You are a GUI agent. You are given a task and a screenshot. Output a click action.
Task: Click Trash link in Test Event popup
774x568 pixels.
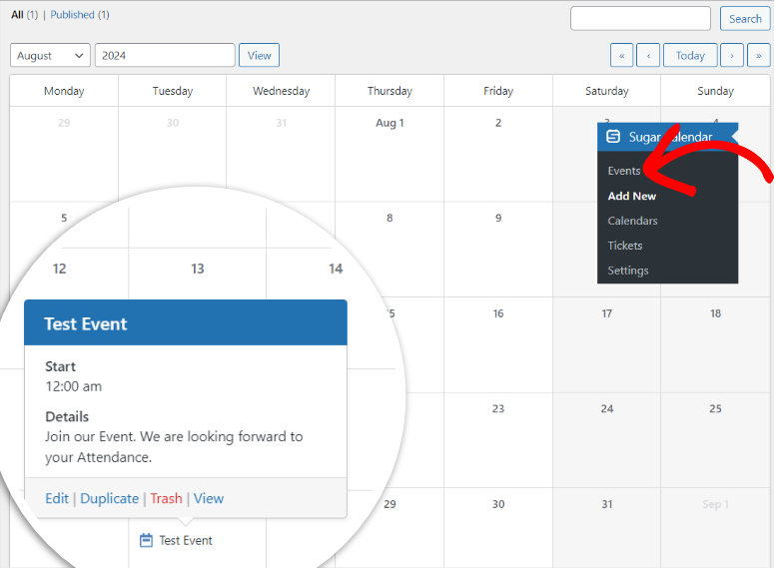coord(167,498)
